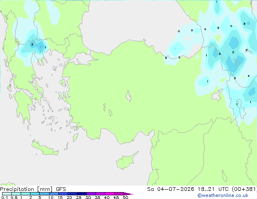
Task: Click the 0.5–1 mm legend color swatch
Action: pyautogui.click(x=16, y=194)
